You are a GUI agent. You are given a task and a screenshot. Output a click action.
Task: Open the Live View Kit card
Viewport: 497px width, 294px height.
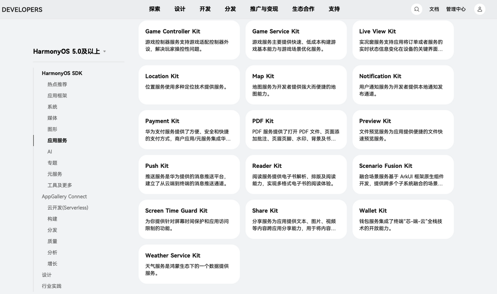click(403, 40)
